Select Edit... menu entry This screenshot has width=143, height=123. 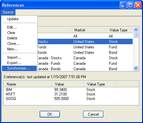pyautogui.click(x=19, y=27)
